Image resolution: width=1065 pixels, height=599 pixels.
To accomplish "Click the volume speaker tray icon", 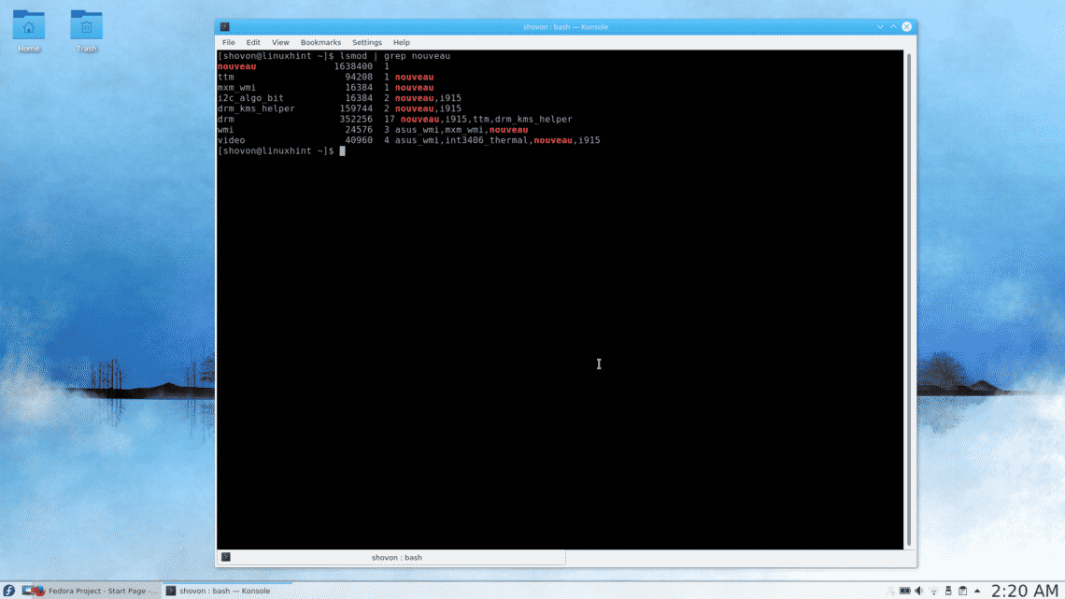I will tap(919, 591).
